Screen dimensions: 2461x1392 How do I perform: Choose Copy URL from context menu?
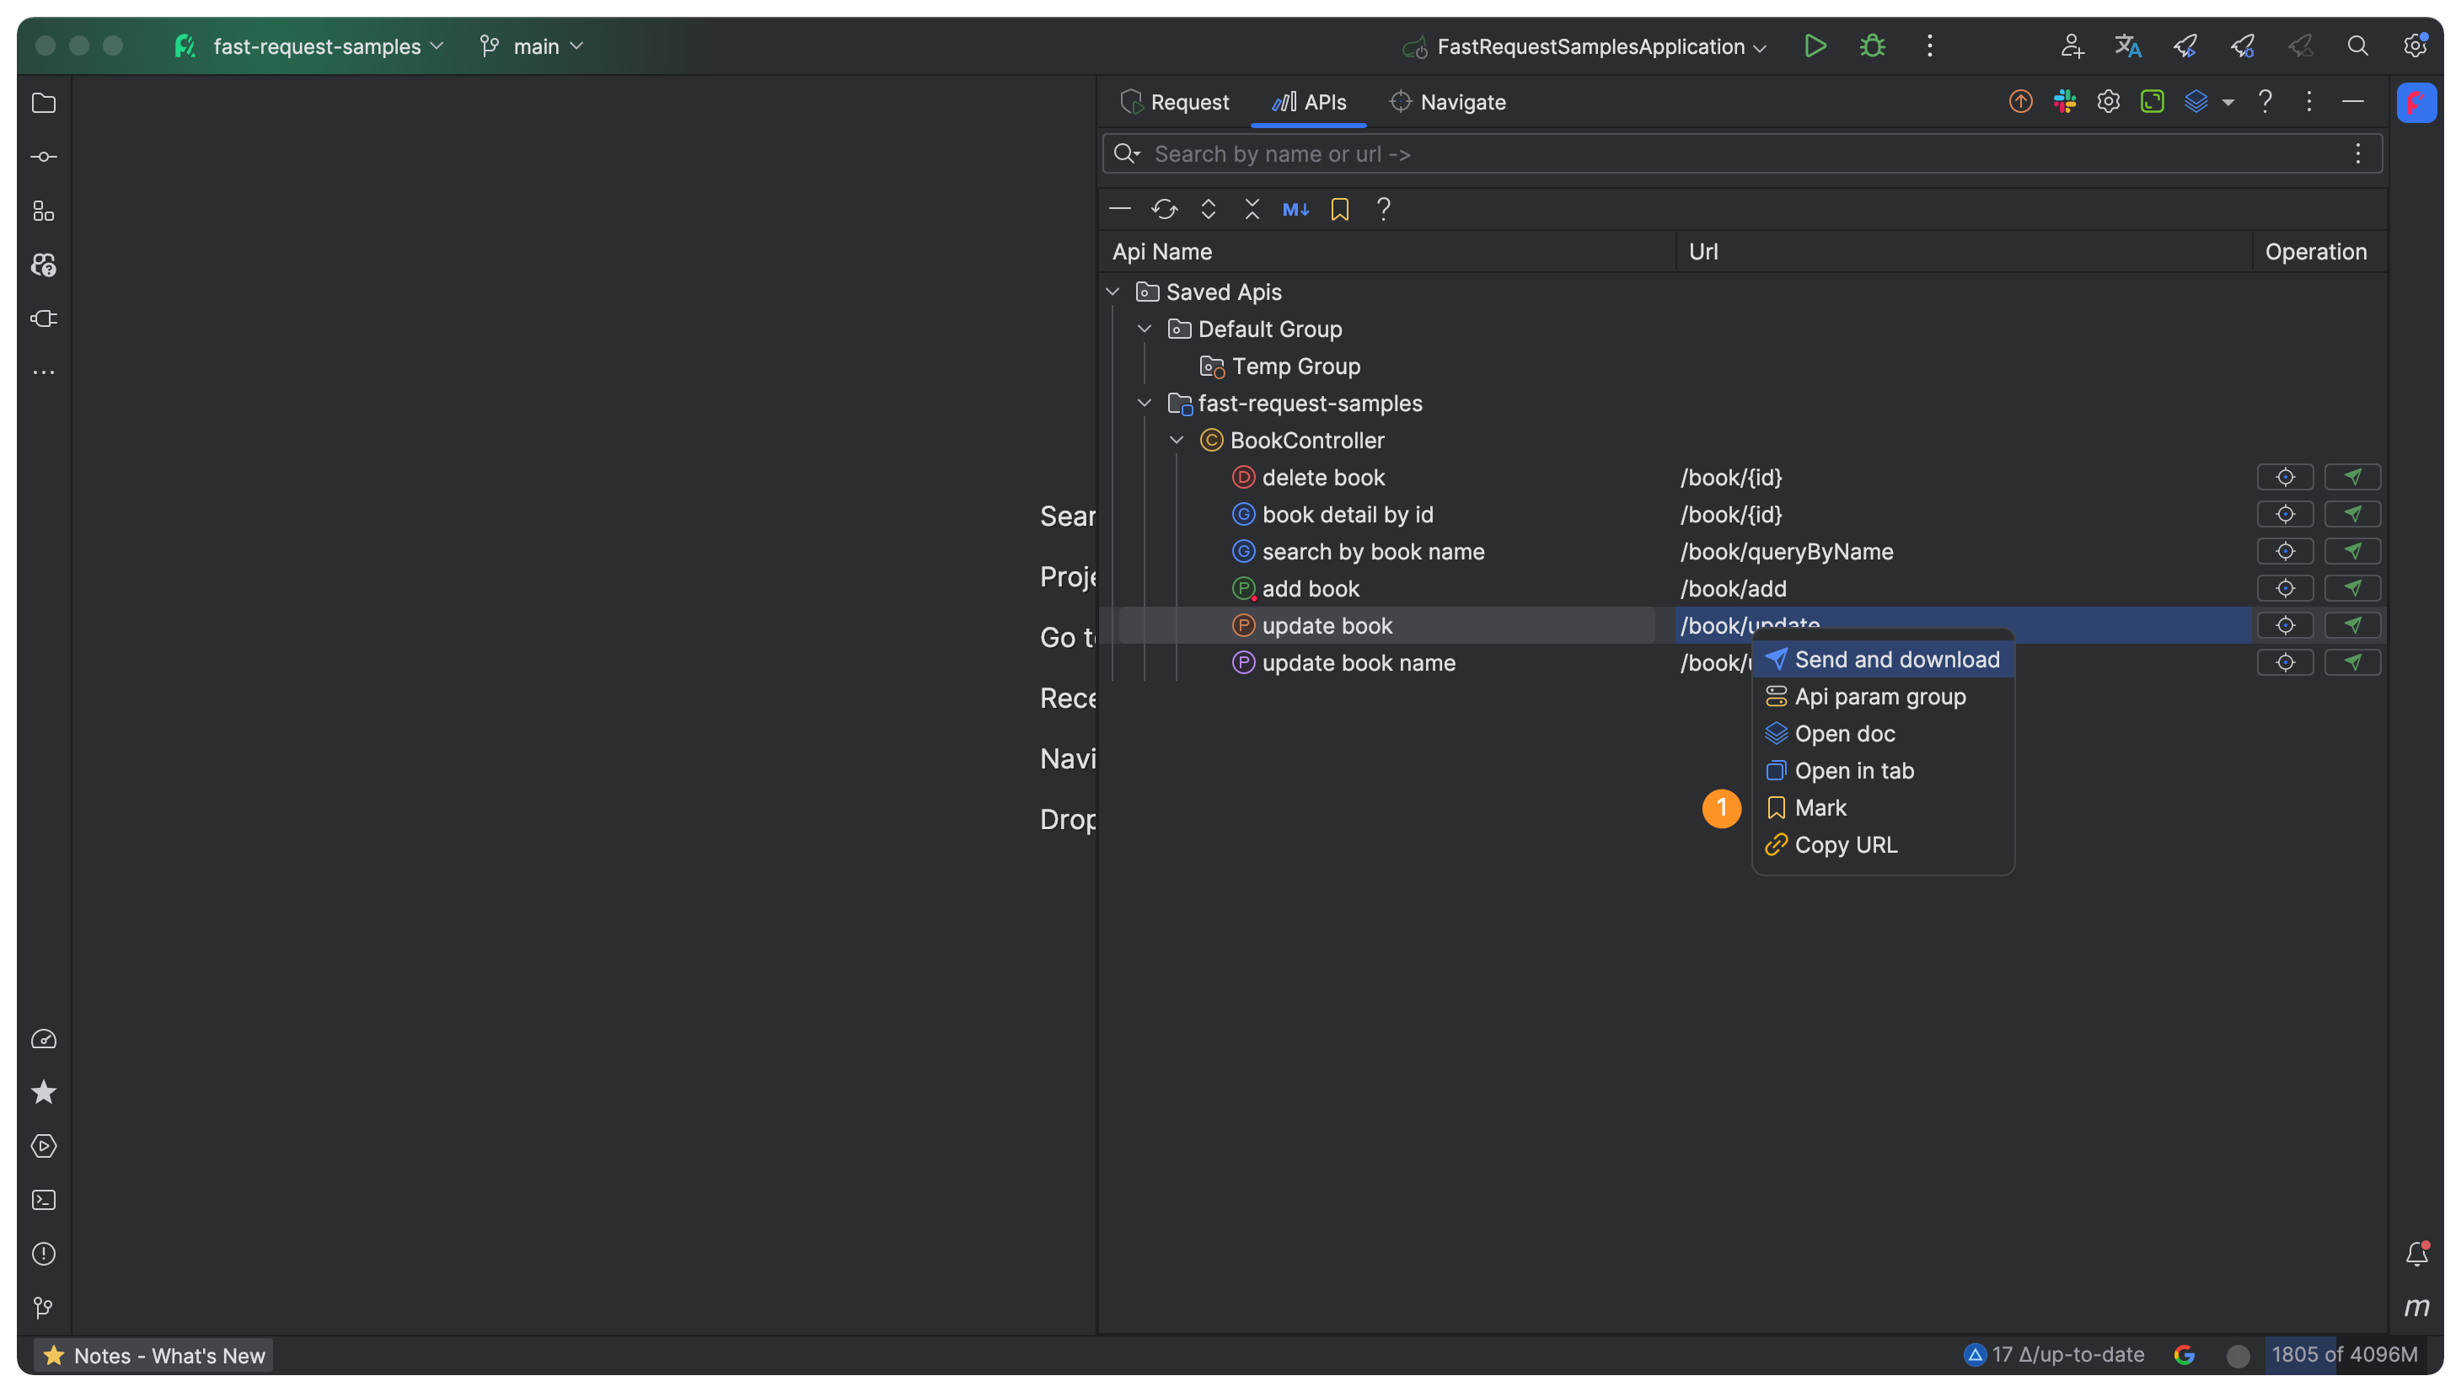point(1845,845)
